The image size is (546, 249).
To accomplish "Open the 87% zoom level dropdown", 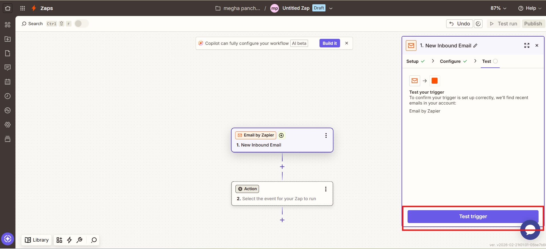I will pos(498,8).
